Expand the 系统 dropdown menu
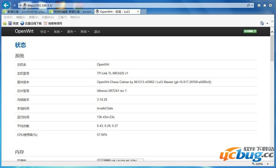Screen dimensions: 276x168 coord(58,32)
